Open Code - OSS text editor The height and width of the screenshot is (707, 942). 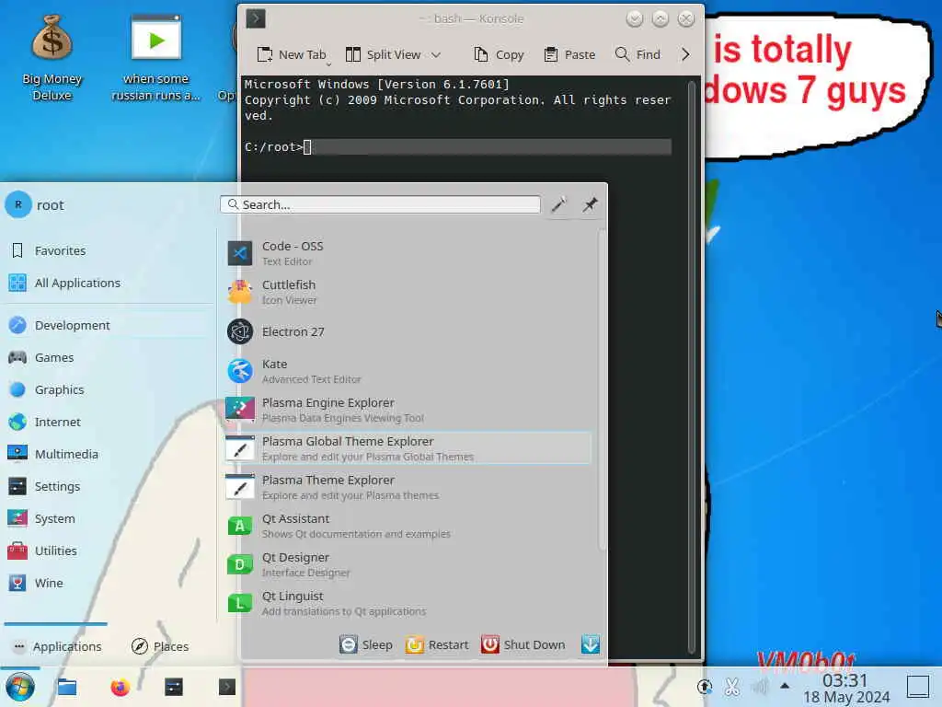point(408,253)
